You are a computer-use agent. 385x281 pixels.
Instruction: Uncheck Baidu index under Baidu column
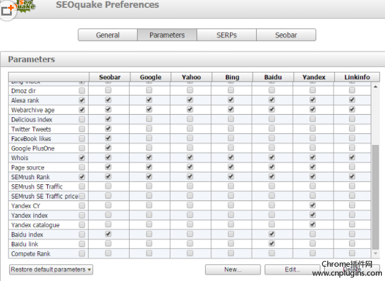pos(272,234)
